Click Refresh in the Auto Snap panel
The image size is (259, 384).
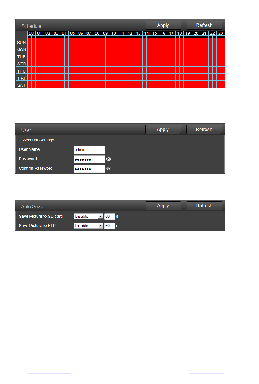(x=204, y=206)
